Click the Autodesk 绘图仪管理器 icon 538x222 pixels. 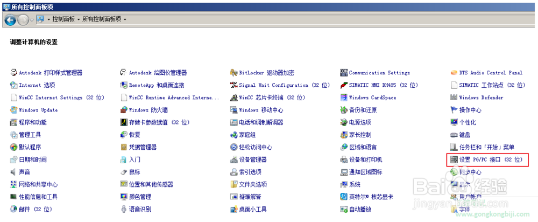[124, 73]
